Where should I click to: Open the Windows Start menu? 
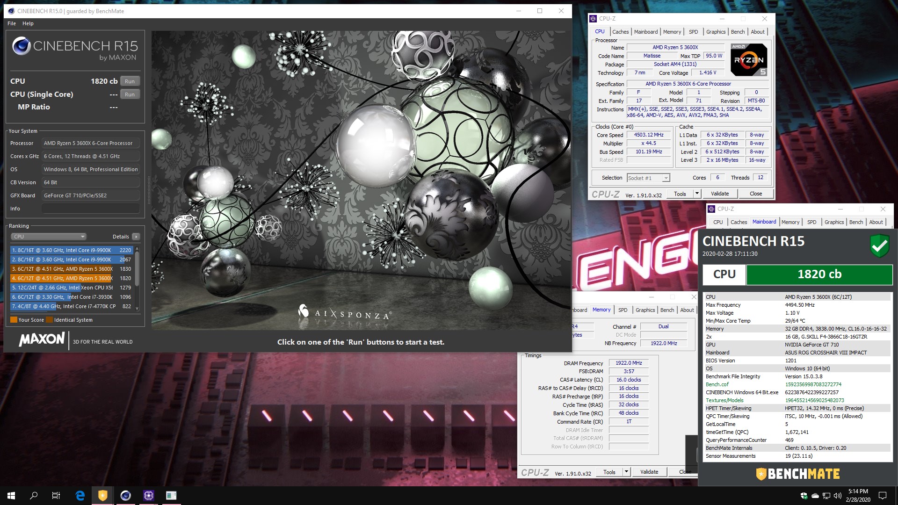[11, 496]
